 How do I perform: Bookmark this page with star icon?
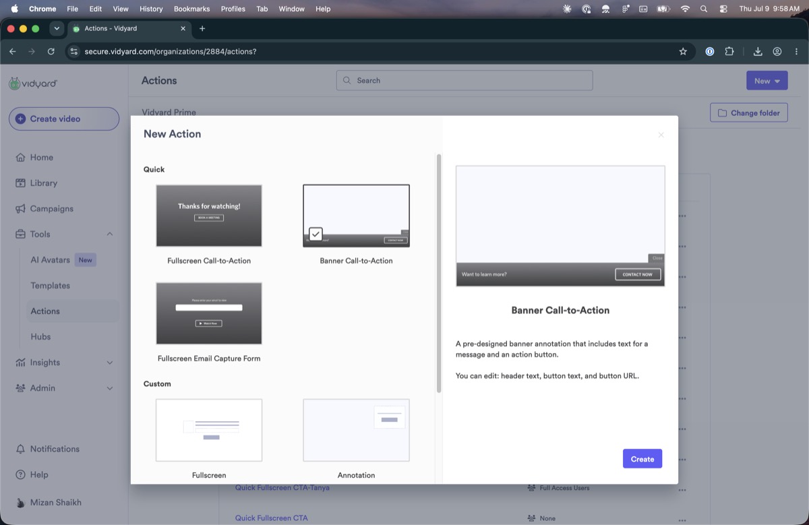[x=683, y=51]
